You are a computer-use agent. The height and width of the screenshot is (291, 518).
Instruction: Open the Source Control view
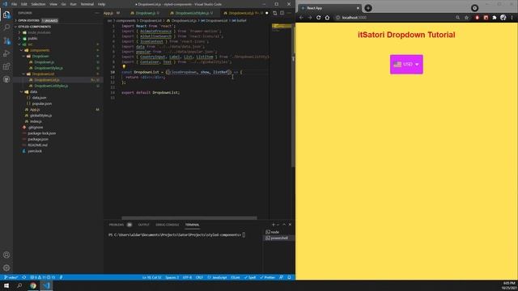(x=6, y=40)
